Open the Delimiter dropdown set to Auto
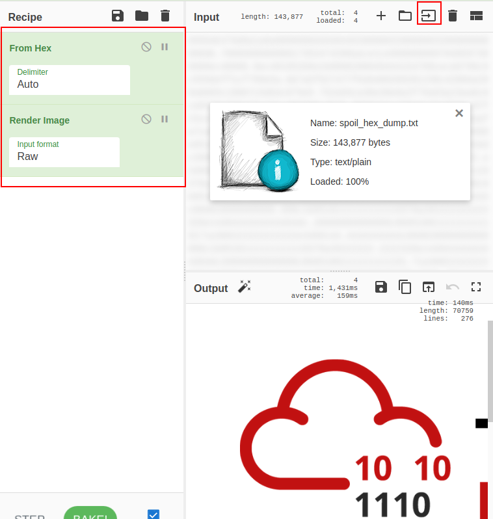The height and width of the screenshot is (519, 493). (70, 79)
